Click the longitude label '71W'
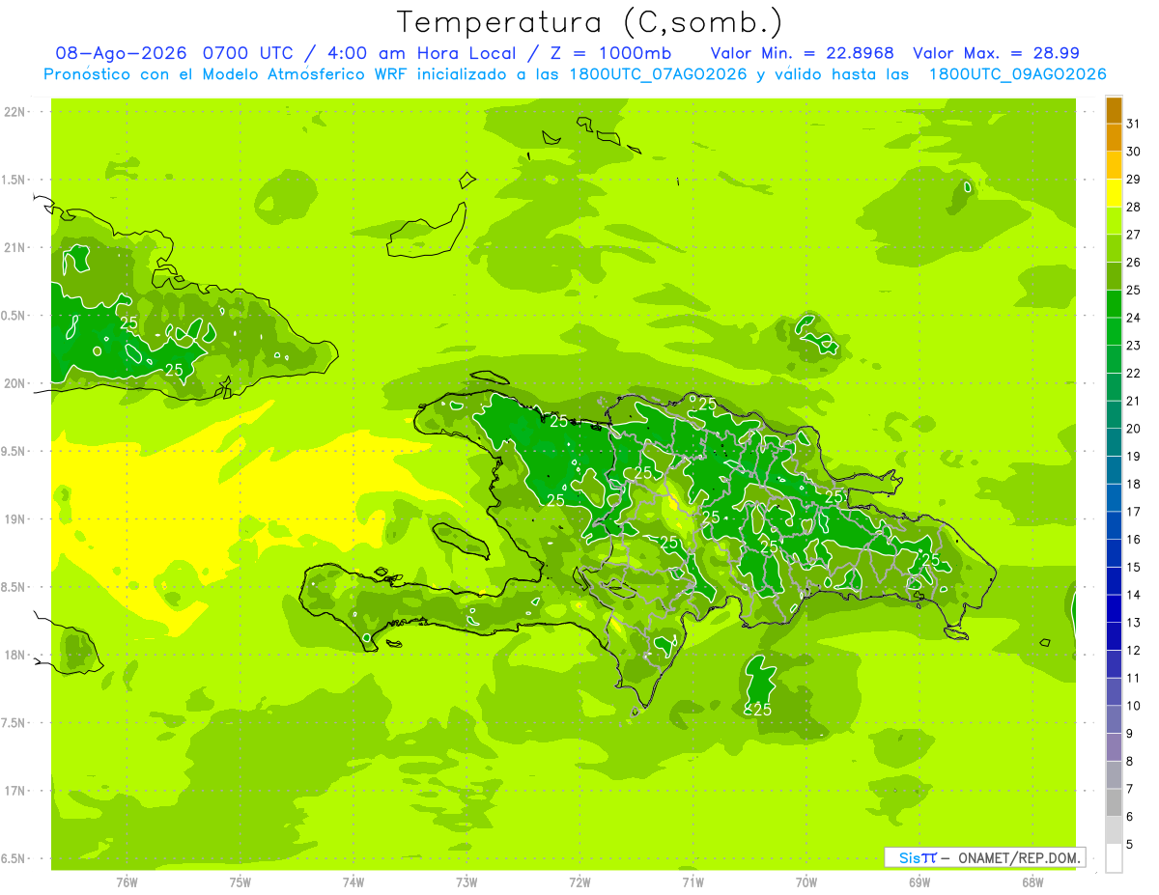Viewport: 1159px width, 895px height. (x=693, y=882)
